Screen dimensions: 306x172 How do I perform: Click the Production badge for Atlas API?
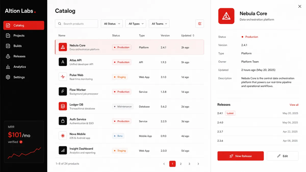click(122, 62)
